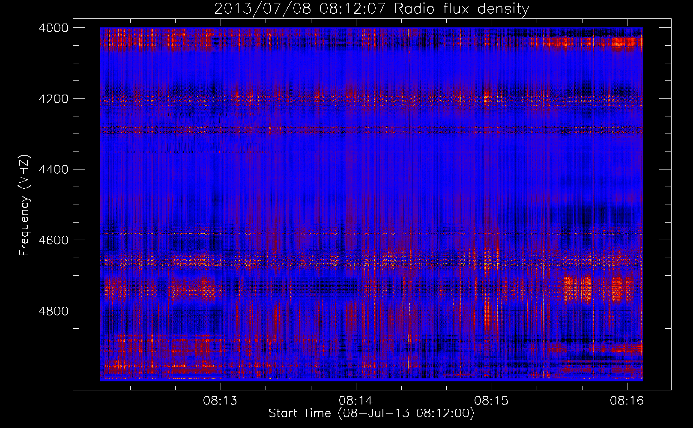Click the y-axis label "Frequency (MHZ)"
This screenshot has height=428, width=693.
(x=25, y=205)
